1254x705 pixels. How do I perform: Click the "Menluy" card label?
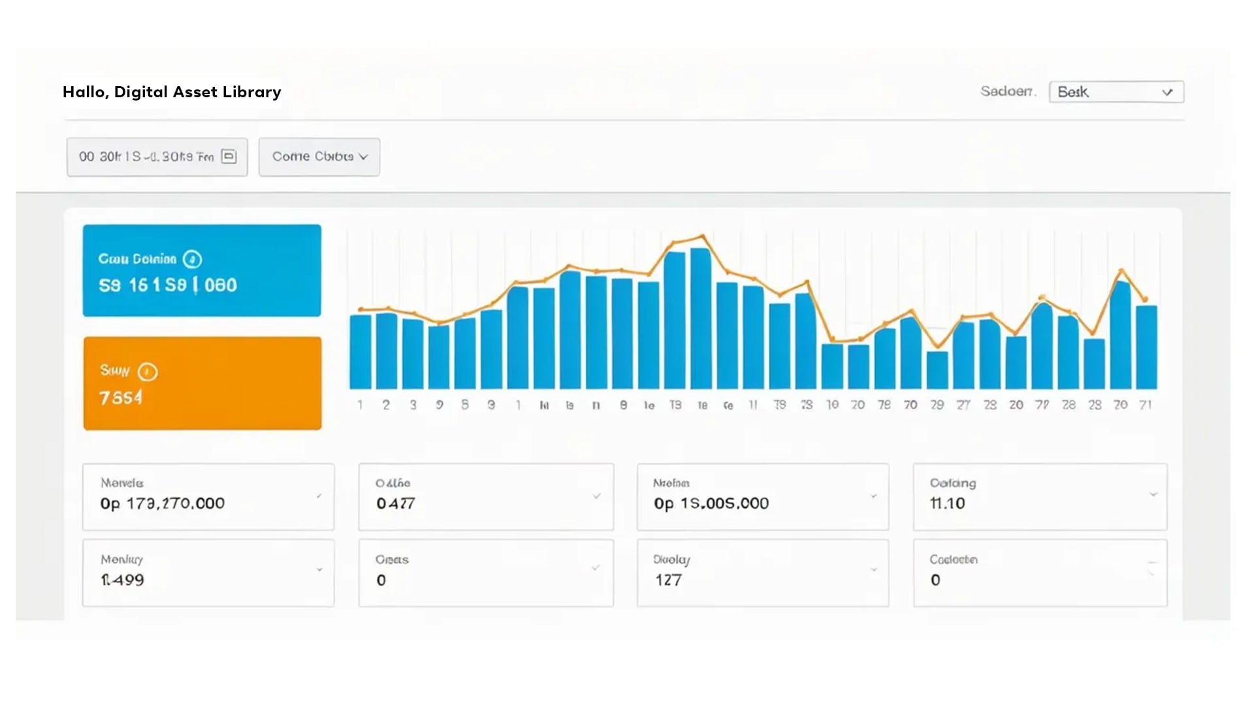(x=121, y=560)
